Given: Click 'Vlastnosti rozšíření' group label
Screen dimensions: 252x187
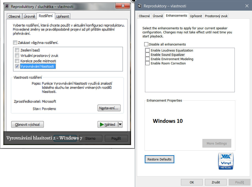Looking at the screenshot, I should click(x=28, y=78).
